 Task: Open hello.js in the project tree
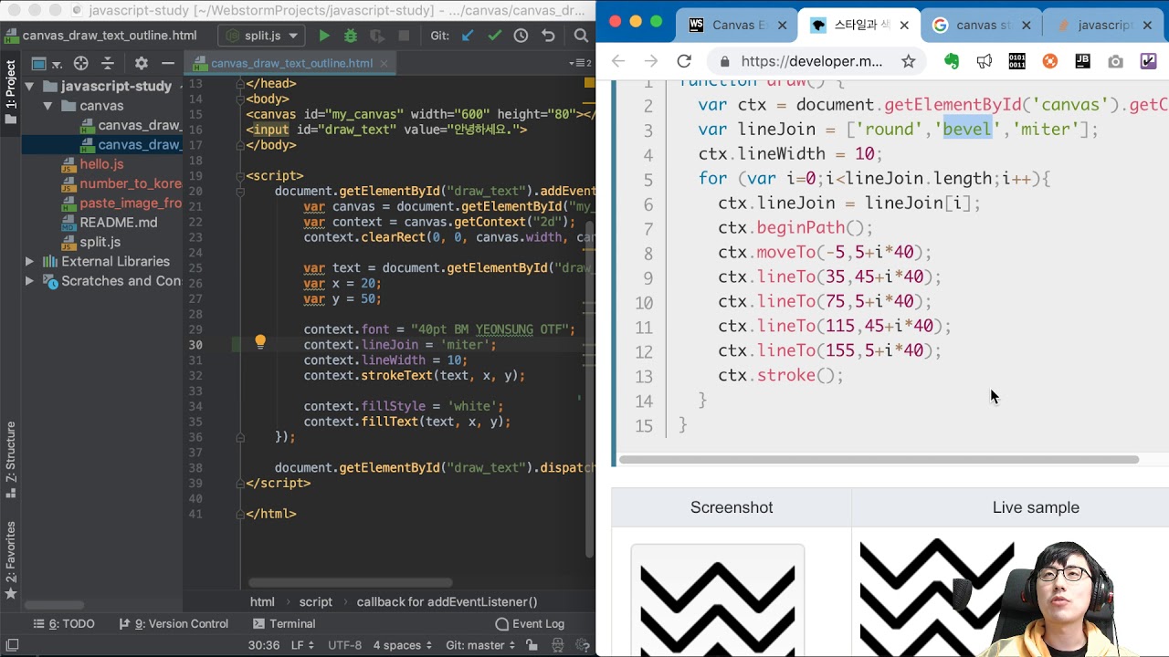click(x=101, y=164)
